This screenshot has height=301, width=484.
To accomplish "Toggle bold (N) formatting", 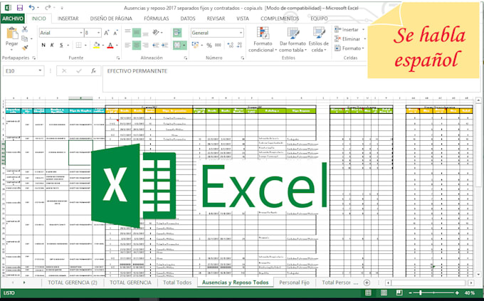I will (43, 45).
